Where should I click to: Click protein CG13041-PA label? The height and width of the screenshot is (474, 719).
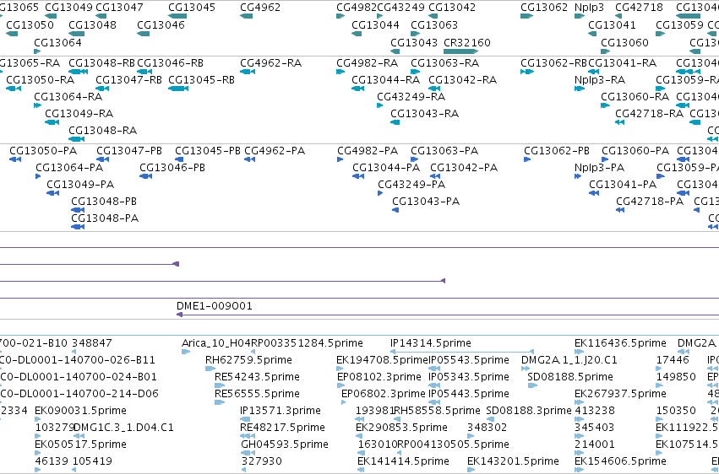click(x=623, y=185)
